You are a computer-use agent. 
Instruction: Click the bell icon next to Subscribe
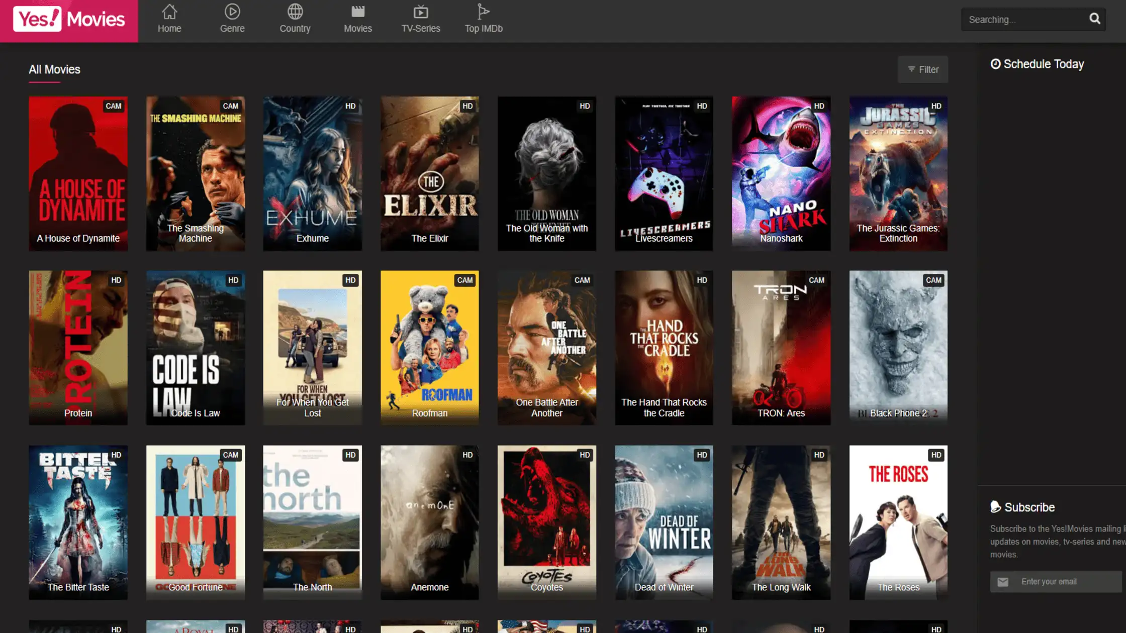(995, 507)
